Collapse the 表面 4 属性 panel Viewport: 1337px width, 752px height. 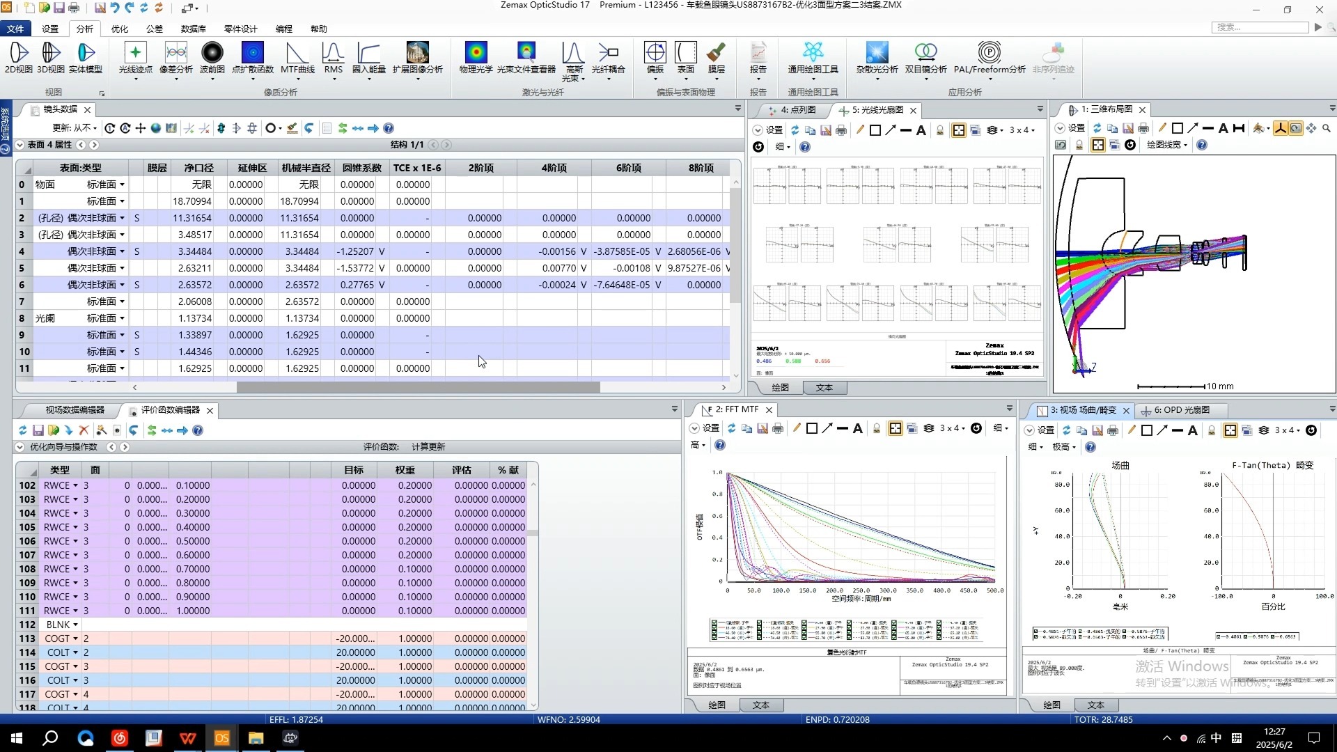pyautogui.click(x=20, y=145)
